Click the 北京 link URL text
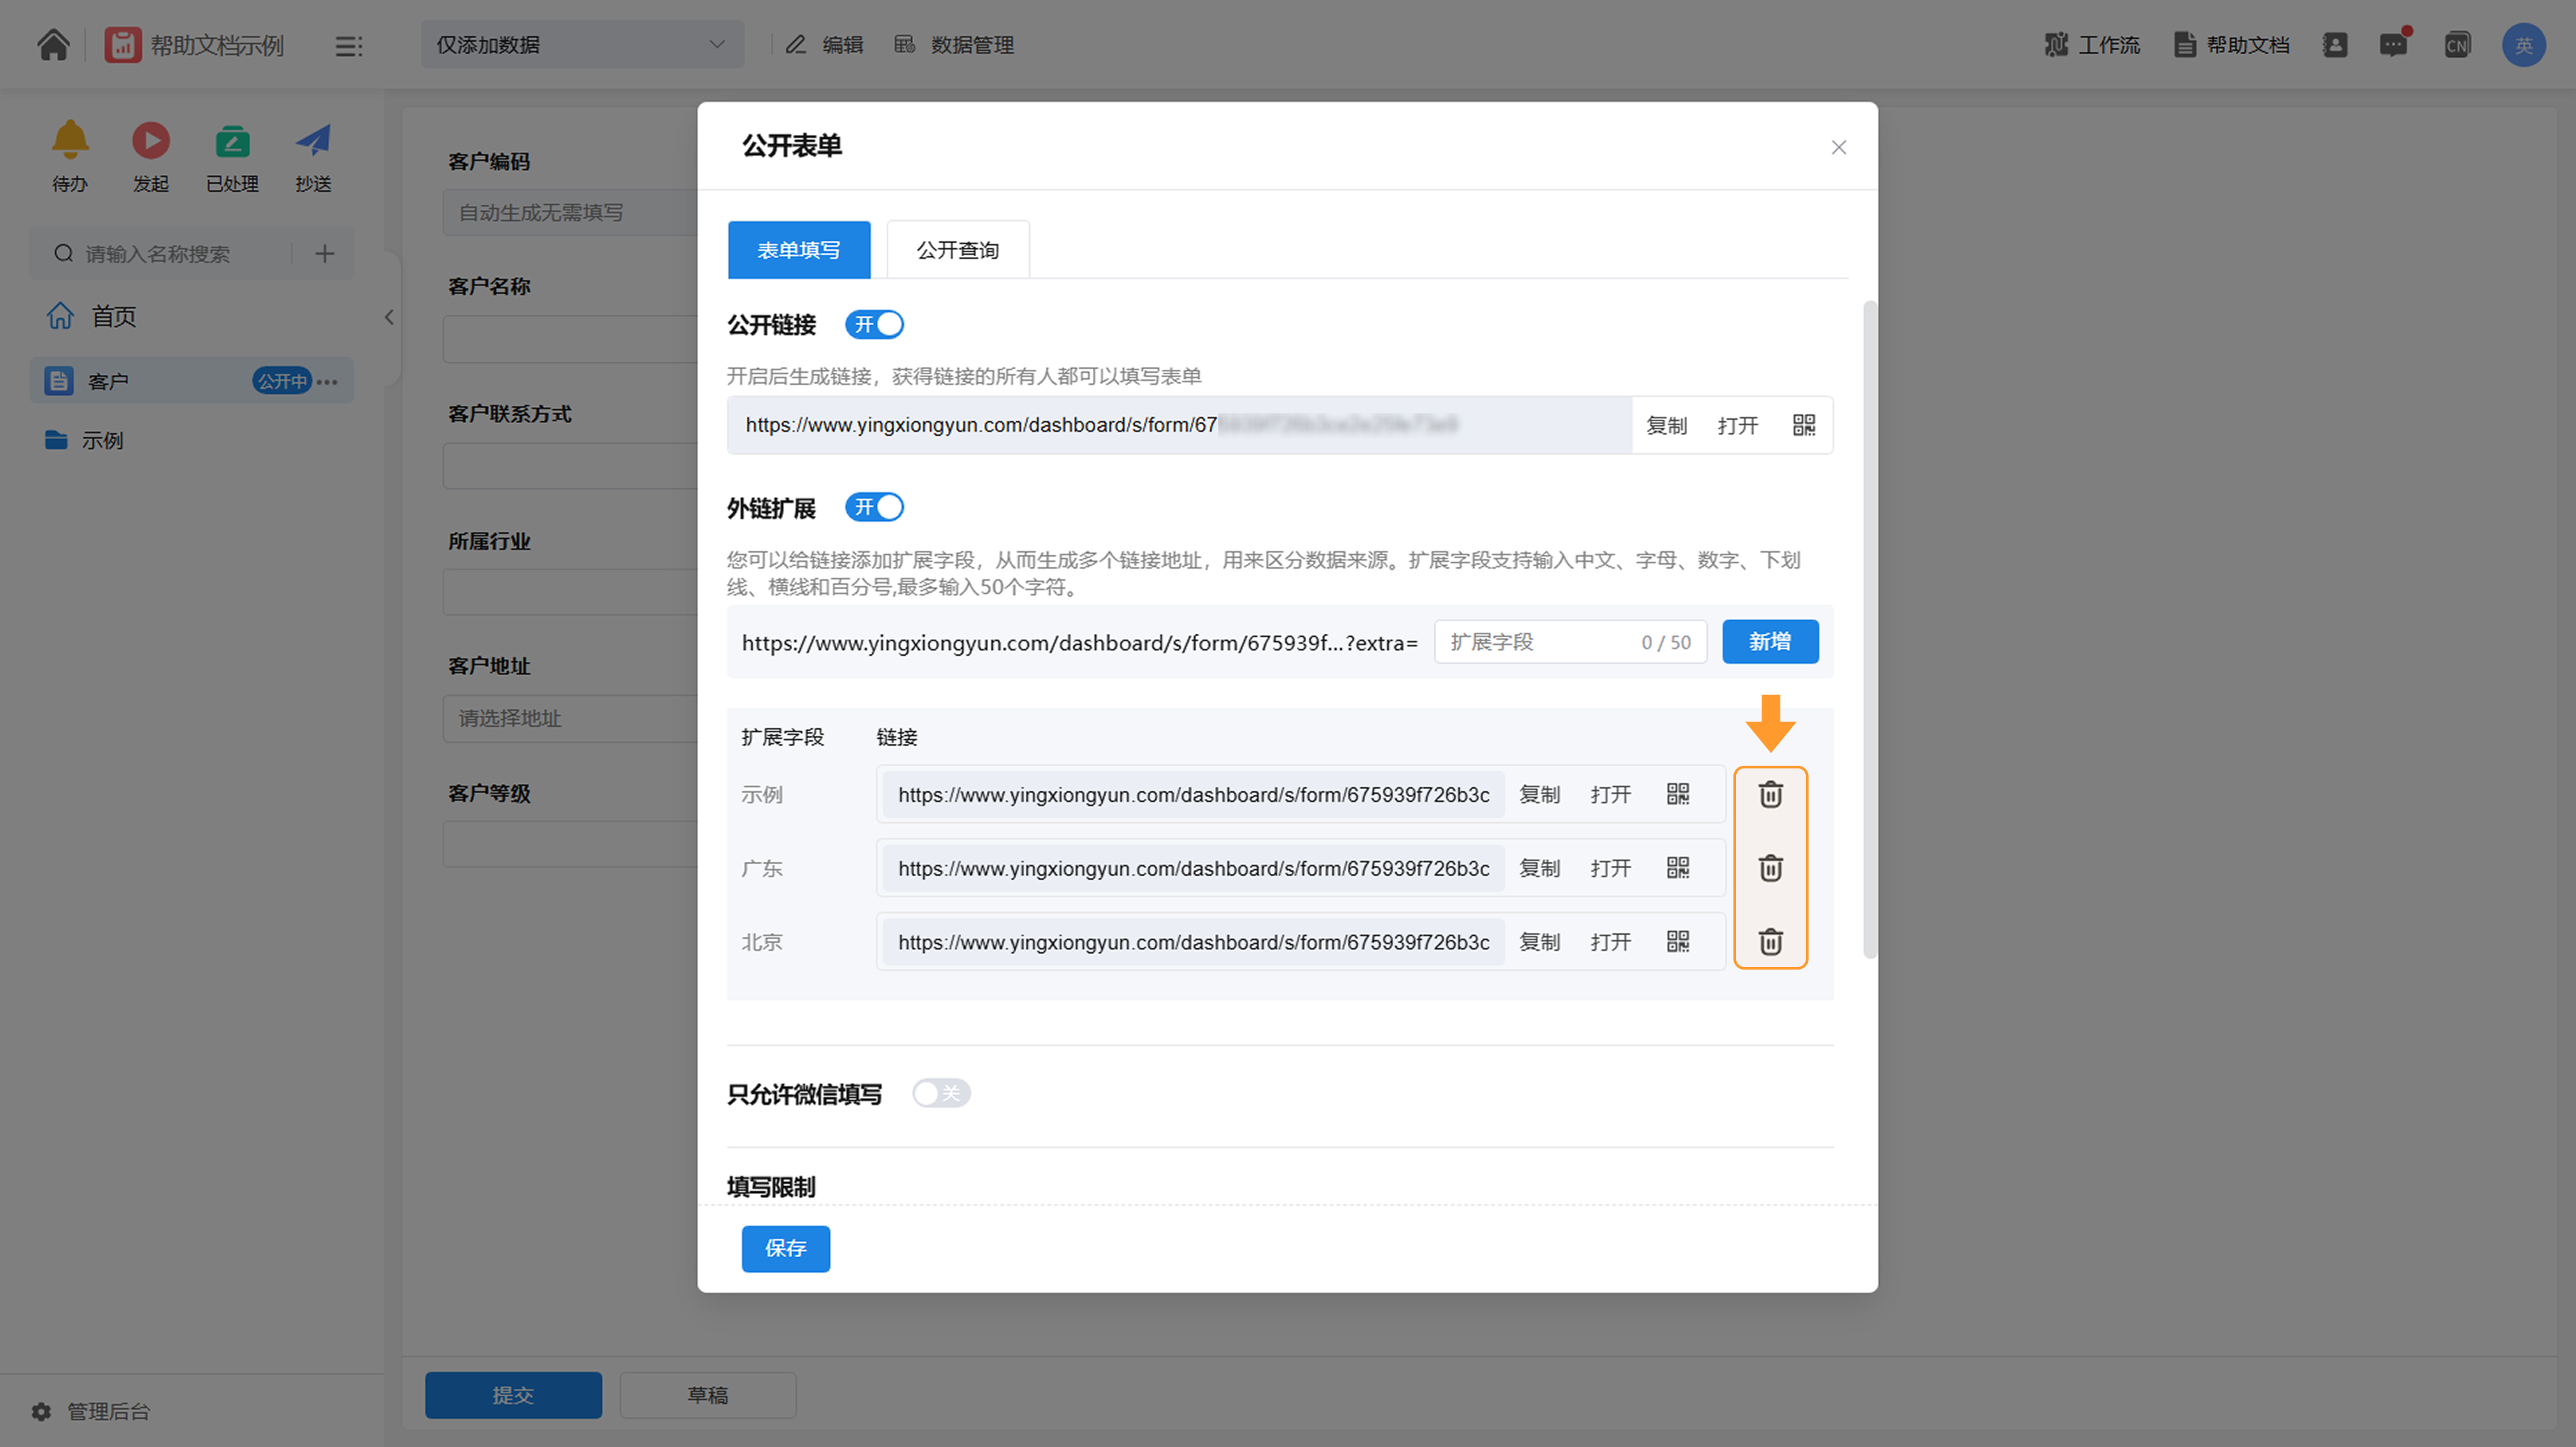 click(x=1193, y=942)
